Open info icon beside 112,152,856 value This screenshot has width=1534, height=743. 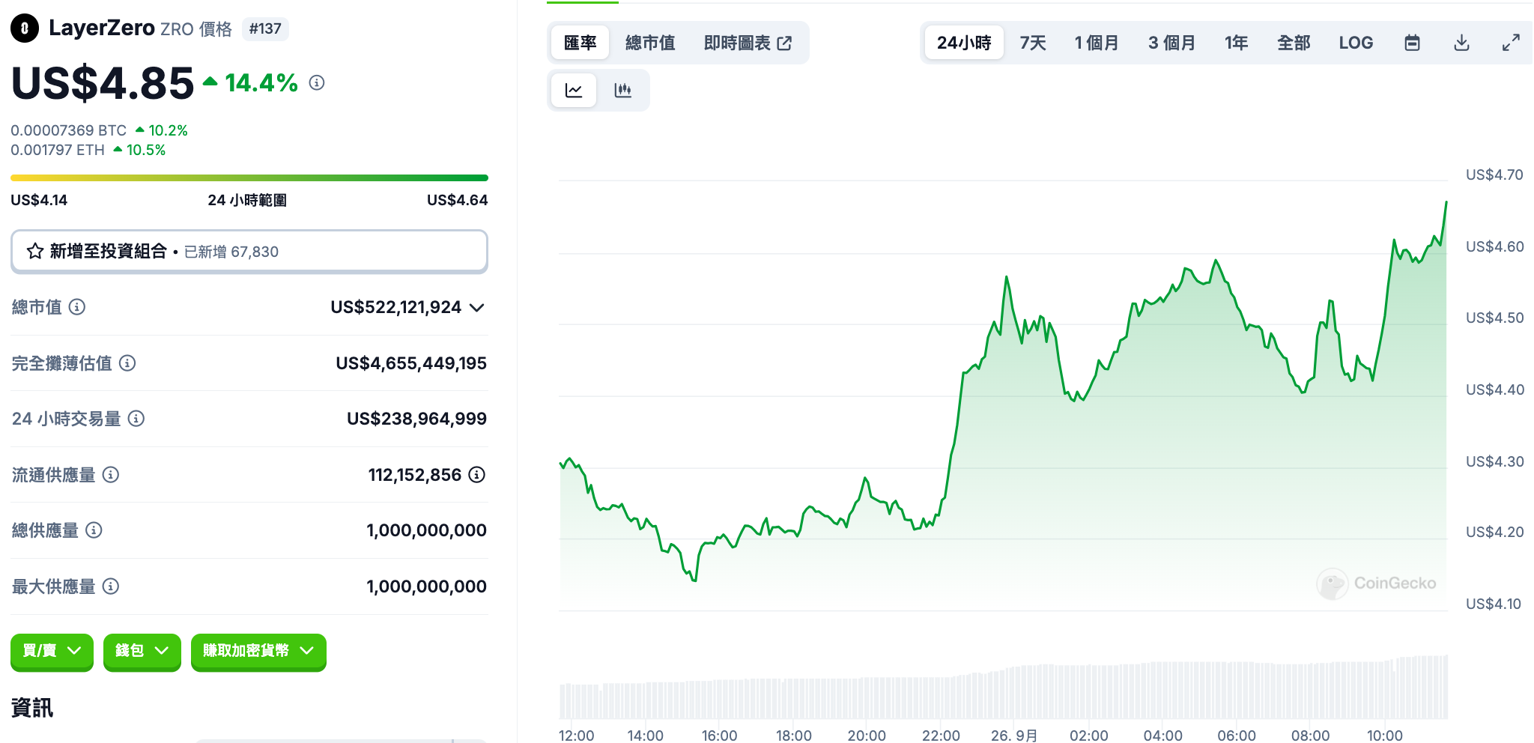477,474
